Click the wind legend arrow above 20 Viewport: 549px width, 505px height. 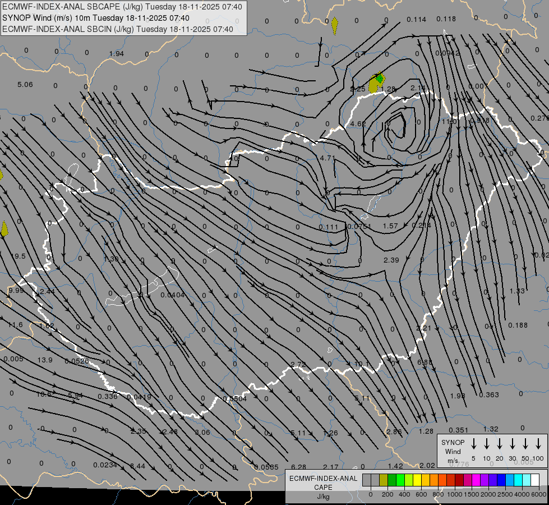point(499,444)
